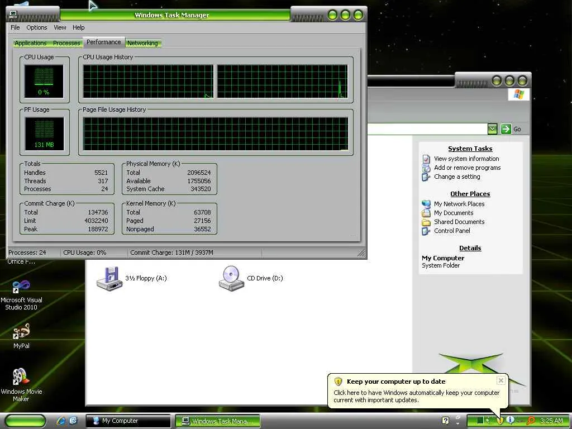
Task: Collapse the Details panel header
Action: pyautogui.click(x=470, y=248)
